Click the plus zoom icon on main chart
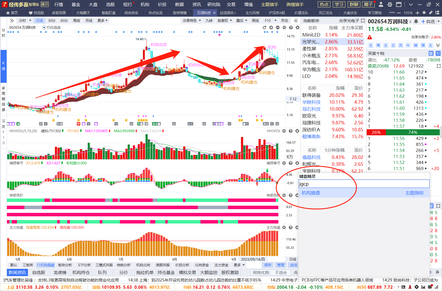 click(x=271, y=28)
